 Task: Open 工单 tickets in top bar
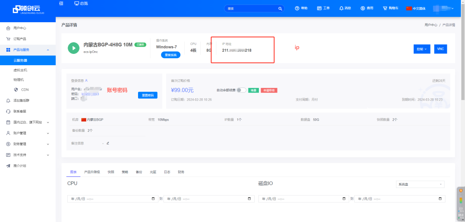pos(323,8)
